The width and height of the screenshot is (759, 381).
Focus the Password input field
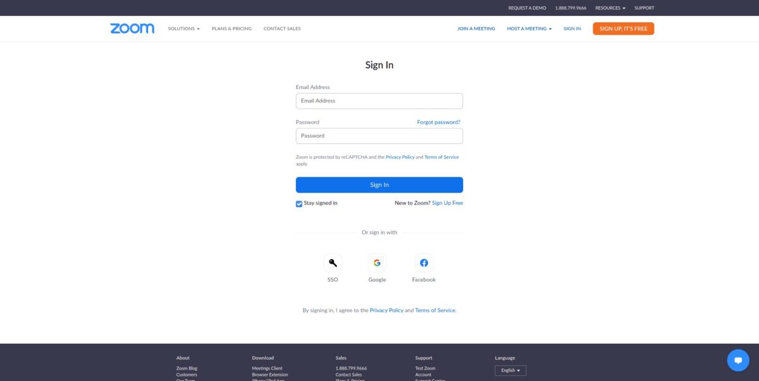379,136
